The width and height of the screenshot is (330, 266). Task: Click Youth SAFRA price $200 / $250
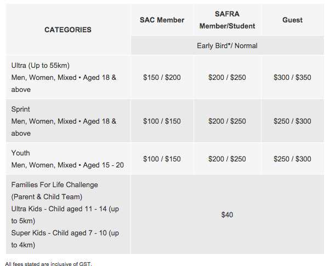[x=227, y=159]
